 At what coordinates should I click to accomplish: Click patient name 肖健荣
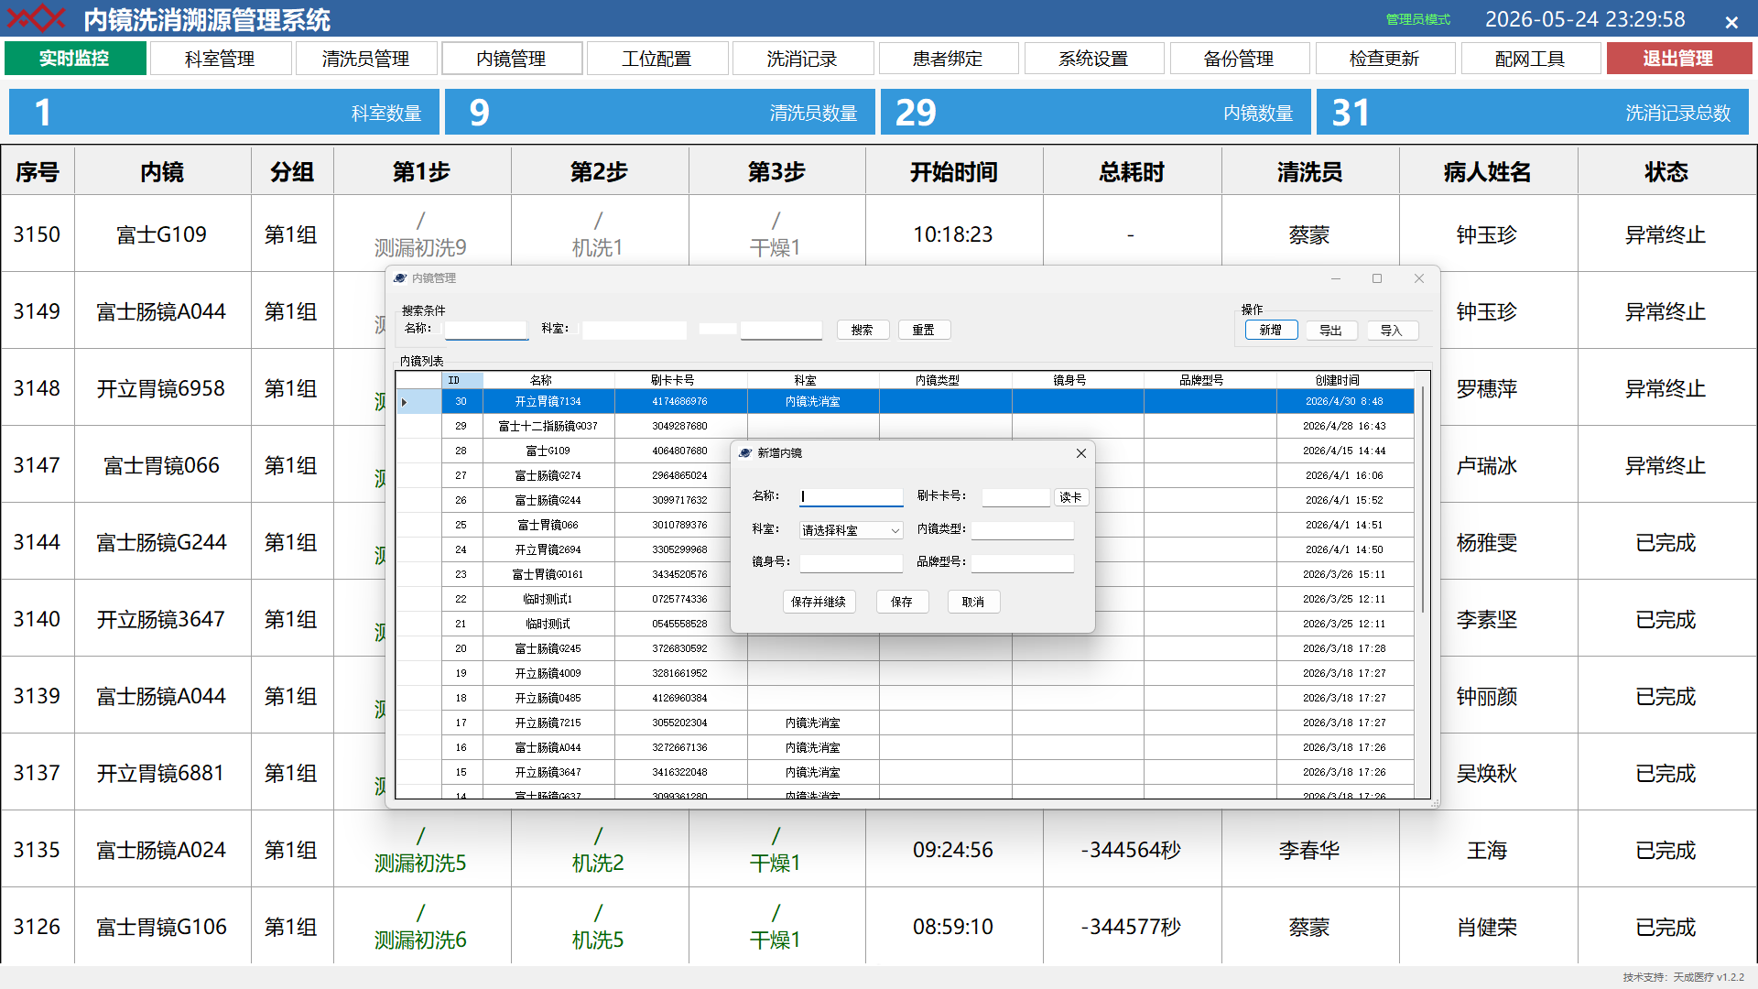coord(1488,928)
